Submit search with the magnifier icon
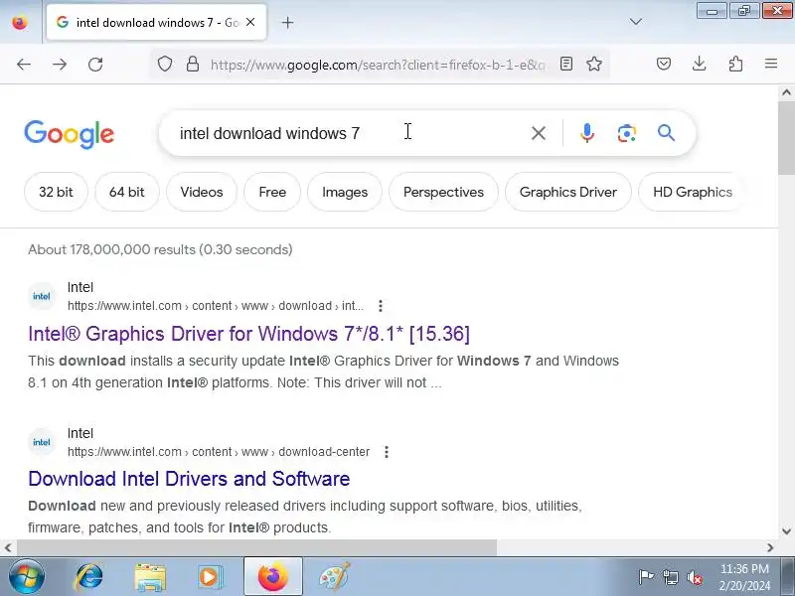 tap(666, 133)
